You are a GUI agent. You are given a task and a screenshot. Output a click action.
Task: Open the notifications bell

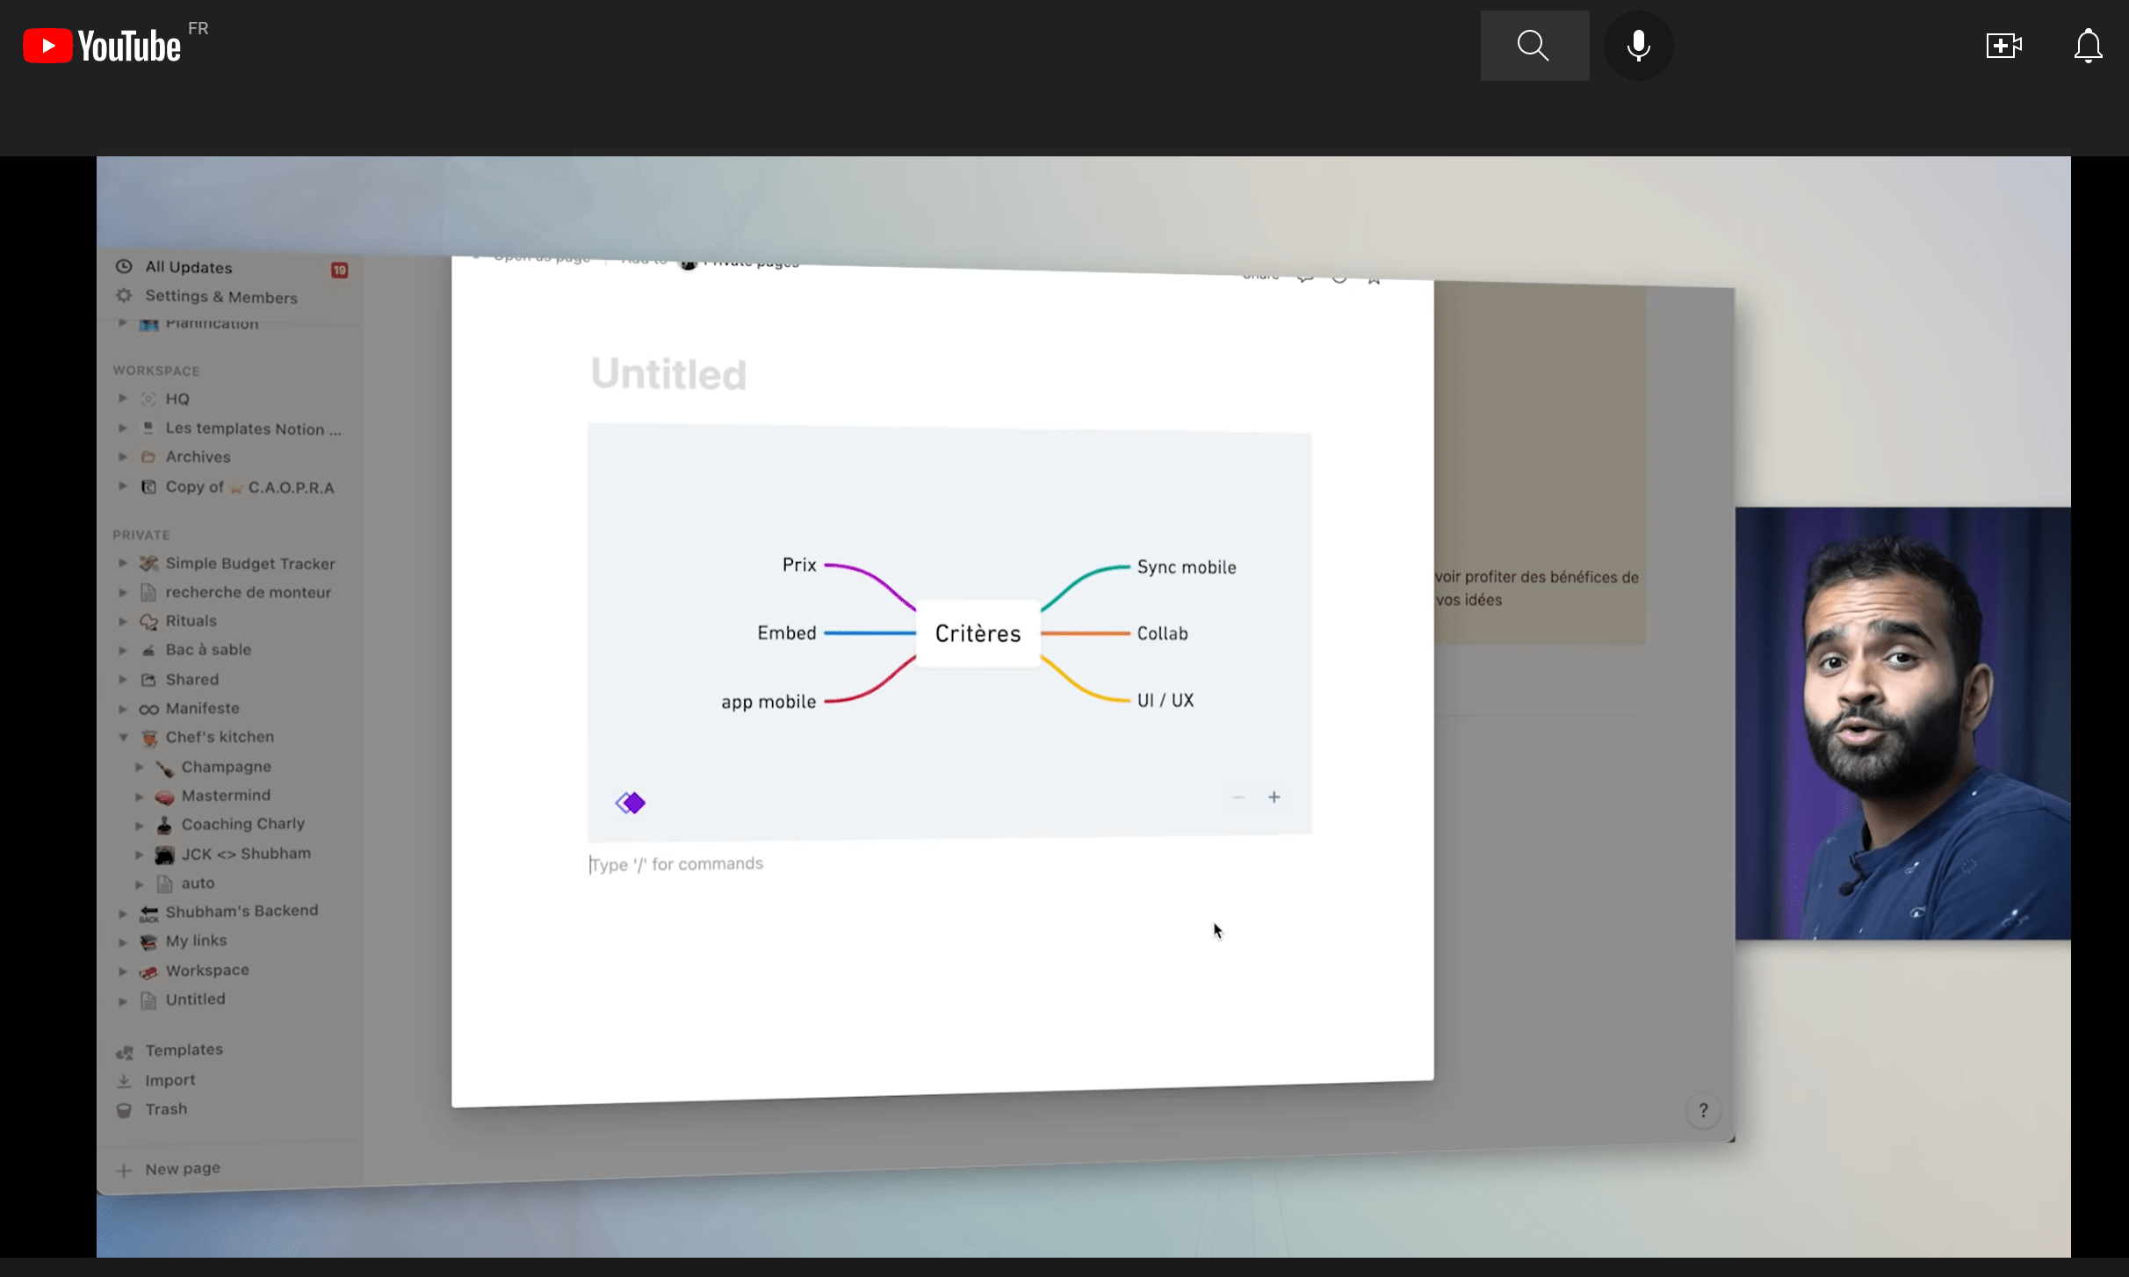(x=2088, y=46)
